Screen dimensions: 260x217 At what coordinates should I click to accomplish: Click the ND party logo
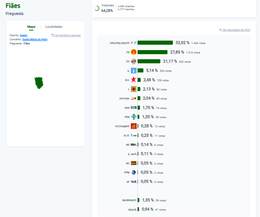coord(134,145)
